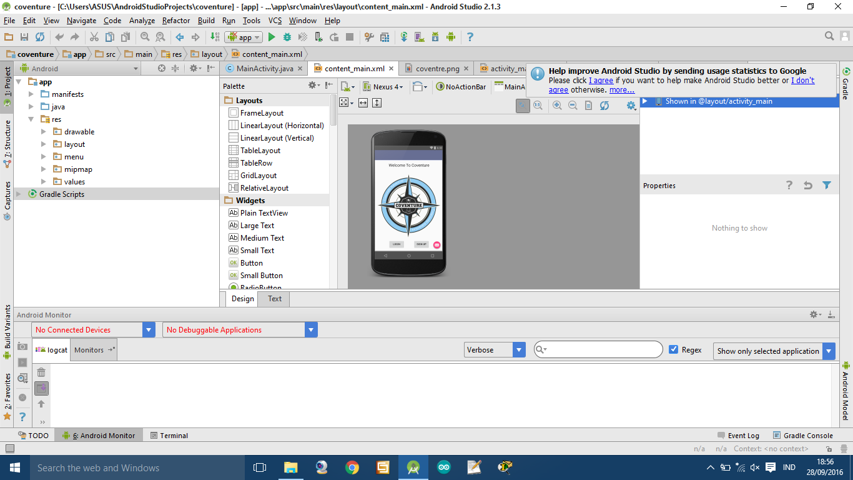This screenshot has width=853, height=480.
Task: Open the SDK Manager icon
Action: (434, 37)
